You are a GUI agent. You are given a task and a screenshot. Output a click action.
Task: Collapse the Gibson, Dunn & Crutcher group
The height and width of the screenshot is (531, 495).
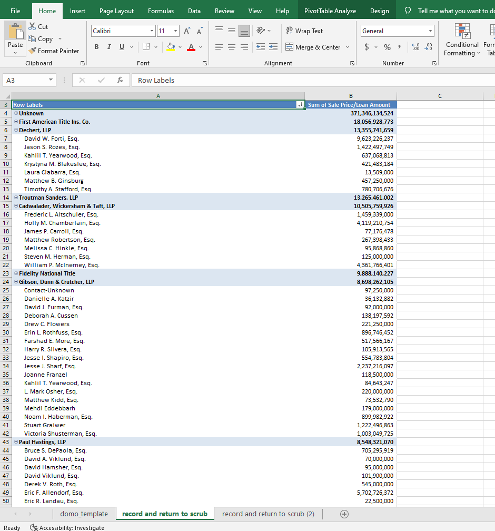[x=16, y=282]
